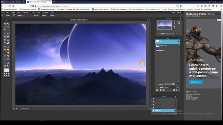Viewport: 223px width, 125px height.
Task: Select the Hand pan tool
Action: tap(5, 66)
